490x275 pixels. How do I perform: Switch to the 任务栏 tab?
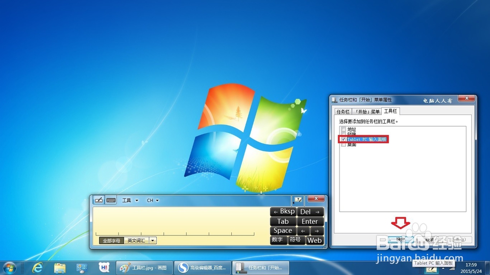pos(343,112)
